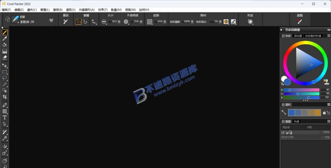331x168 pixels.
Task: Click the blue main color swatch
Action: pyautogui.click(x=287, y=82)
